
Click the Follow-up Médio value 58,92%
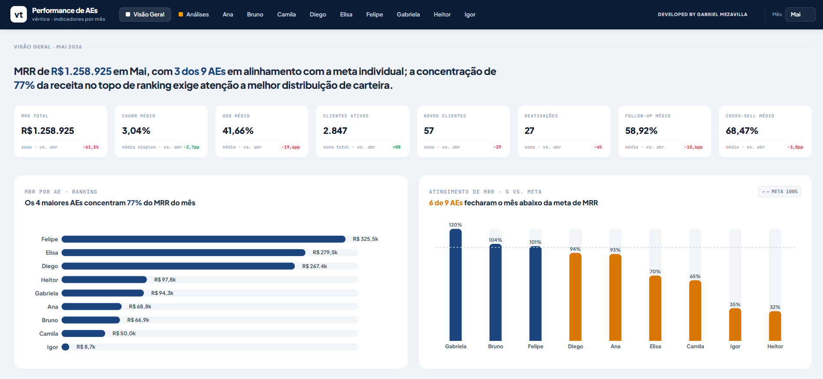click(641, 131)
